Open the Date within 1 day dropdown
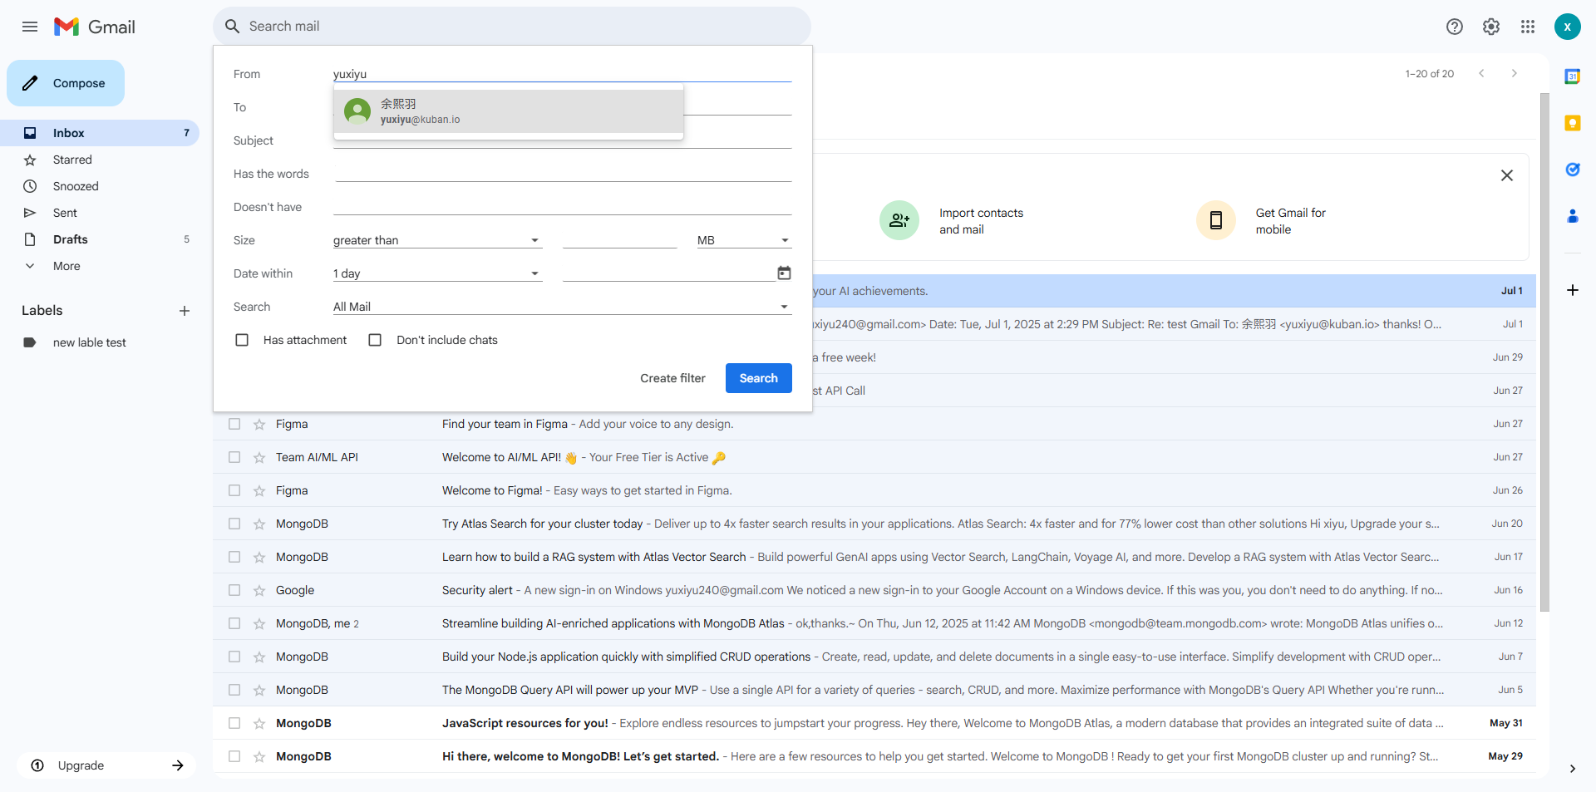The image size is (1596, 792). pos(437,273)
